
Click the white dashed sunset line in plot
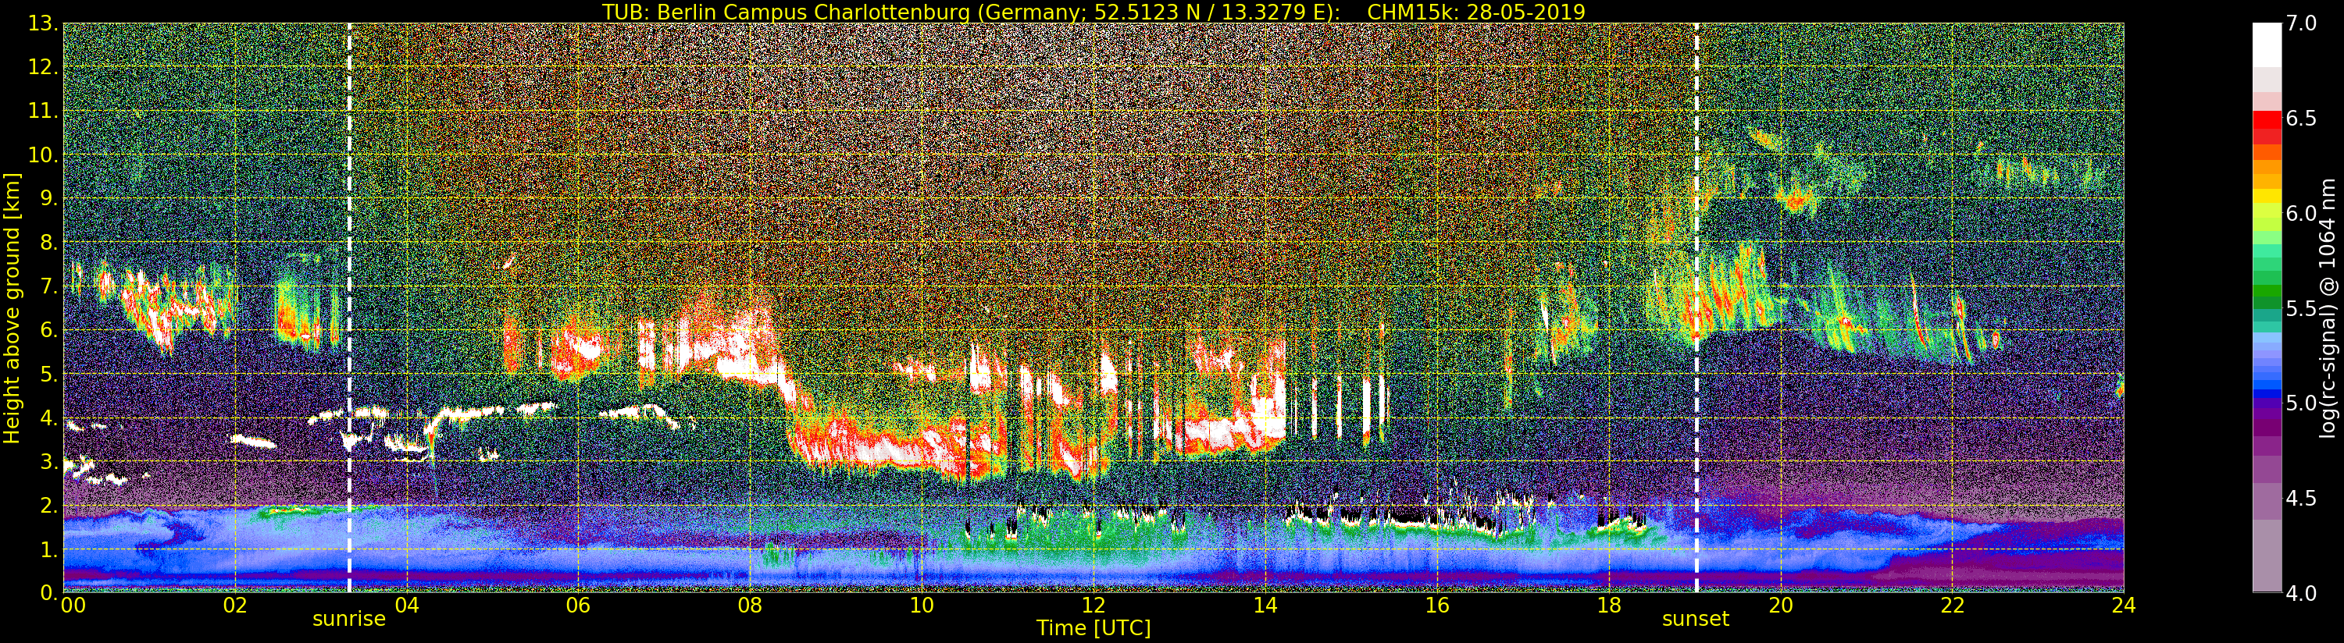pyautogui.click(x=1696, y=307)
